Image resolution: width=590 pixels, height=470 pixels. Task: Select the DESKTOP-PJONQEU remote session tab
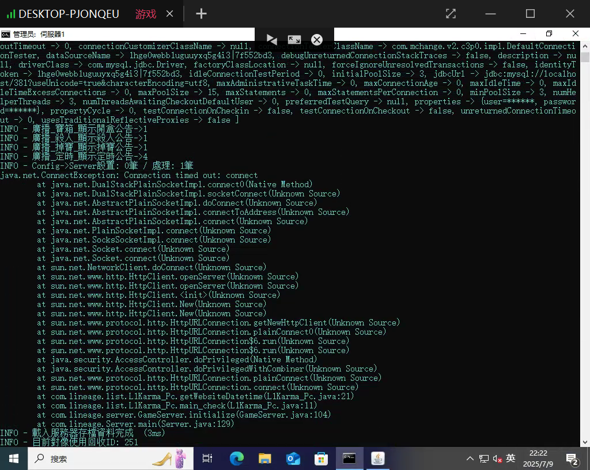tap(69, 14)
